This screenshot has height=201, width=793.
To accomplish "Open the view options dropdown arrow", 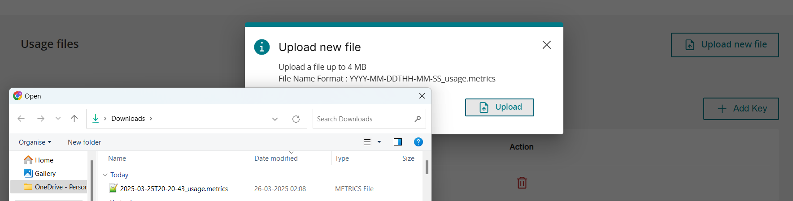I will click(x=379, y=142).
